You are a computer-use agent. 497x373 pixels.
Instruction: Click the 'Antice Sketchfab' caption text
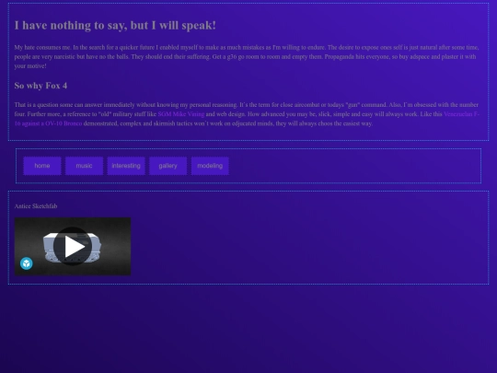[x=36, y=206]
